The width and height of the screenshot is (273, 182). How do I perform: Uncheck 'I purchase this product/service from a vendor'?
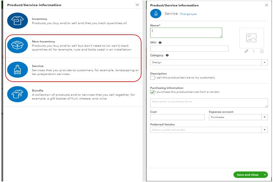pyautogui.click(x=153, y=92)
